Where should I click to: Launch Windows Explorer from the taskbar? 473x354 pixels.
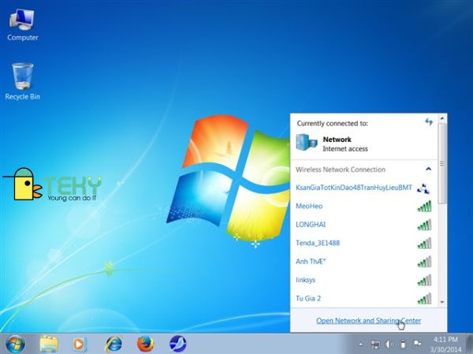pyautogui.click(x=49, y=344)
